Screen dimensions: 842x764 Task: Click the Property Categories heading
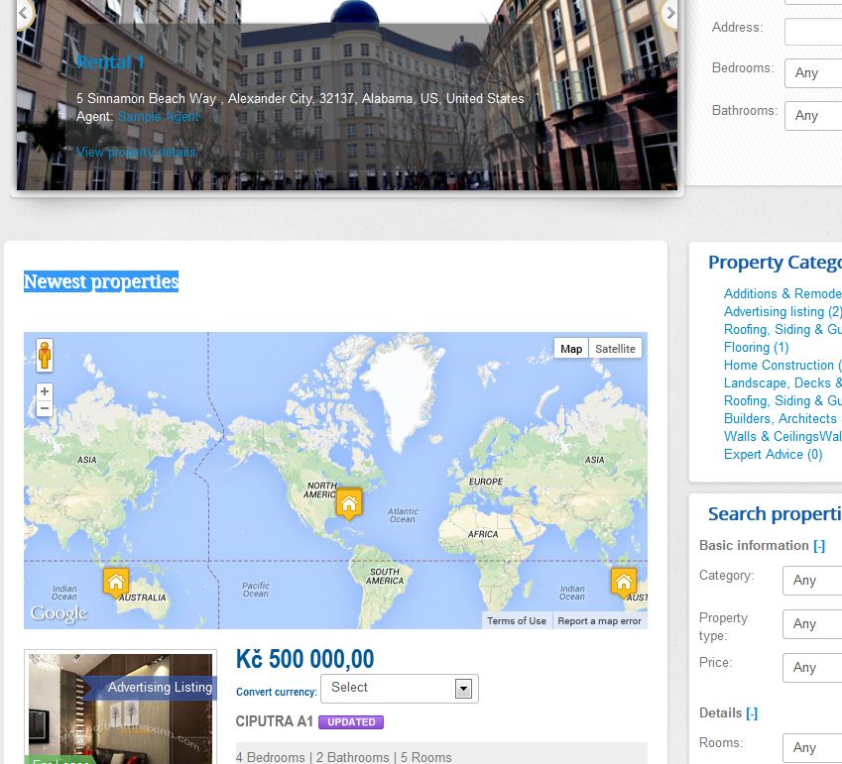[775, 263]
